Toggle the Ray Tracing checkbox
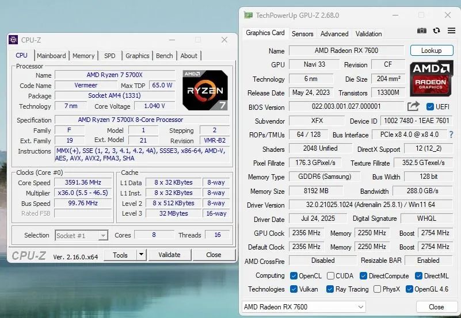The width and height of the screenshot is (461, 318). tap(330, 289)
